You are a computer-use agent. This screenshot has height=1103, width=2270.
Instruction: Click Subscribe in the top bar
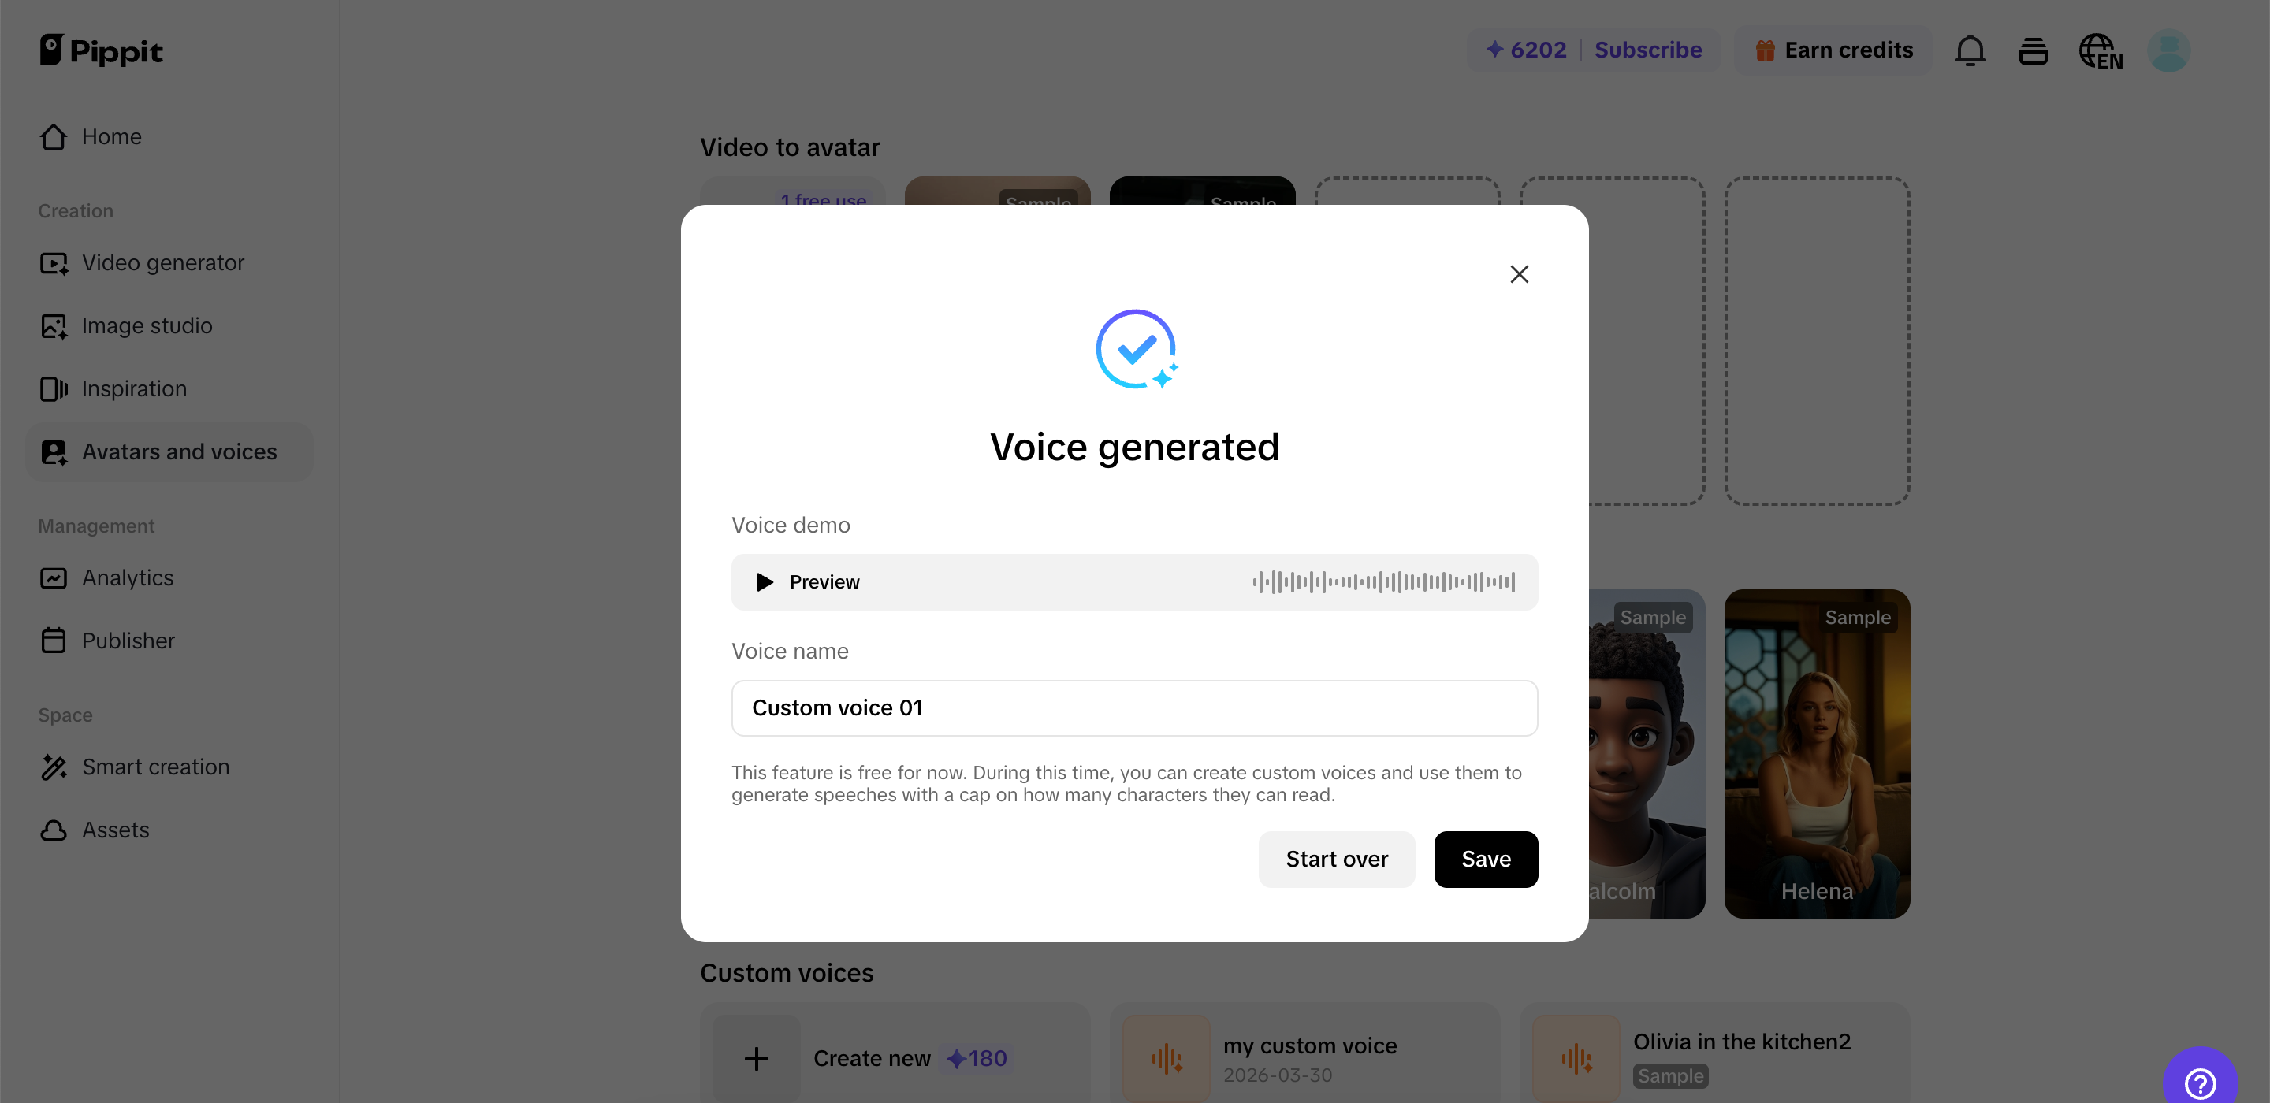coord(1648,50)
